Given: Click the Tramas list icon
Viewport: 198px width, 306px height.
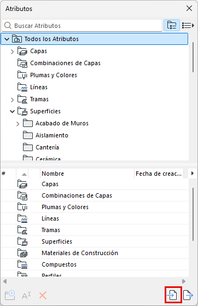Looking at the screenshot, I should point(22,230).
